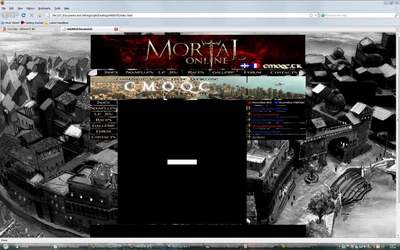Go back with the Firefox back arrow
This screenshot has width=400, height=250.
tap(5, 15)
